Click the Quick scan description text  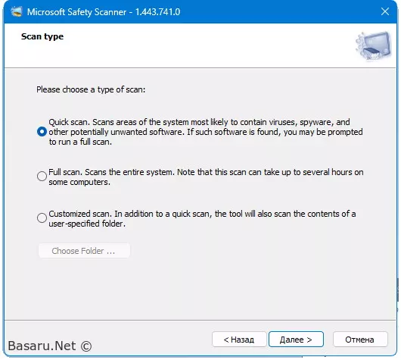(x=206, y=132)
